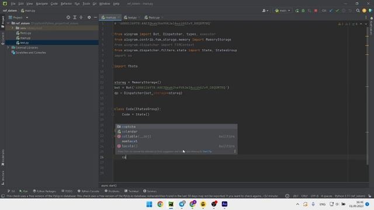Toggle the Structure side tab

coord(2,177)
